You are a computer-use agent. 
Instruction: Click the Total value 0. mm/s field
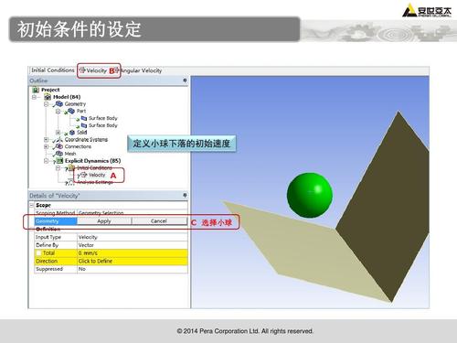[x=133, y=253]
